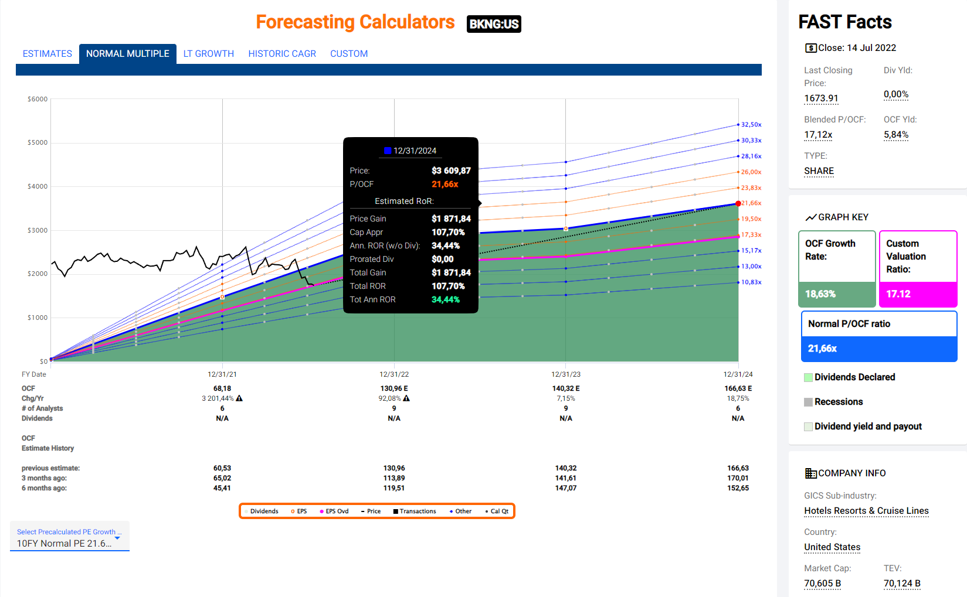Screen dimensions: 967x597
Task: Click the Company Info building icon
Action: click(x=810, y=473)
